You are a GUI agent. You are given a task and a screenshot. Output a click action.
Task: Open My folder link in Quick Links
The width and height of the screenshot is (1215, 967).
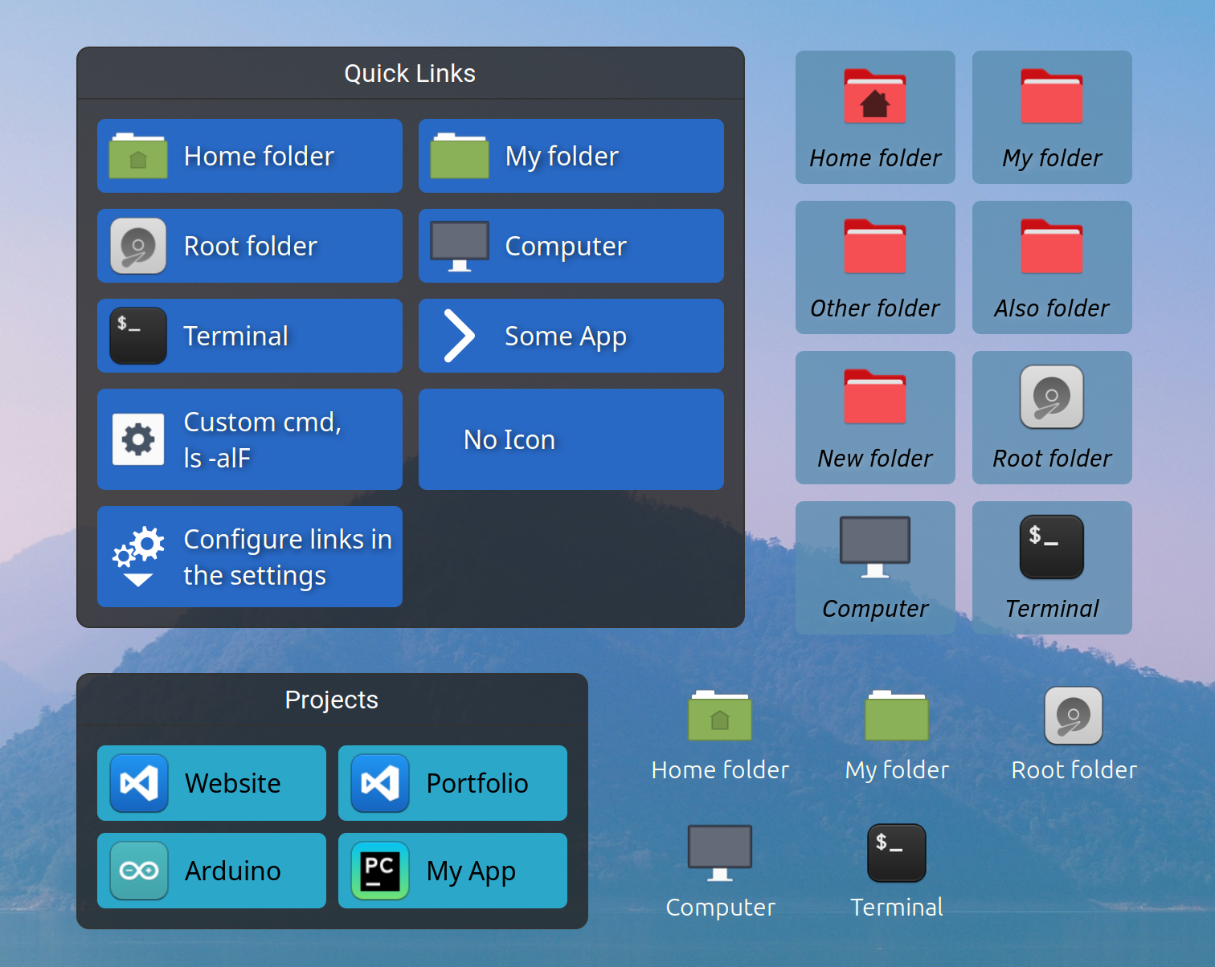click(571, 156)
